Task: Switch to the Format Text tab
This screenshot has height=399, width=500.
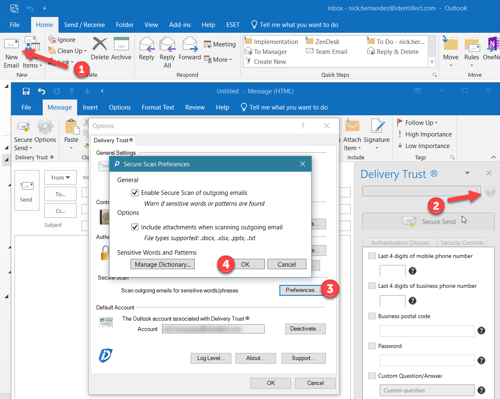Action: [x=158, y=107]
